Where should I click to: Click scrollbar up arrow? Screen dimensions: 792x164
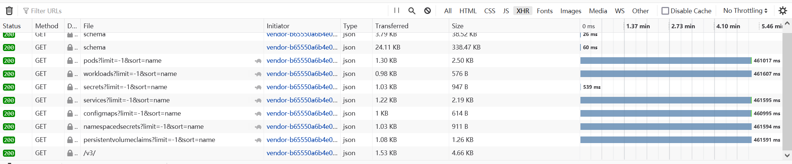[x=787, y=23]
